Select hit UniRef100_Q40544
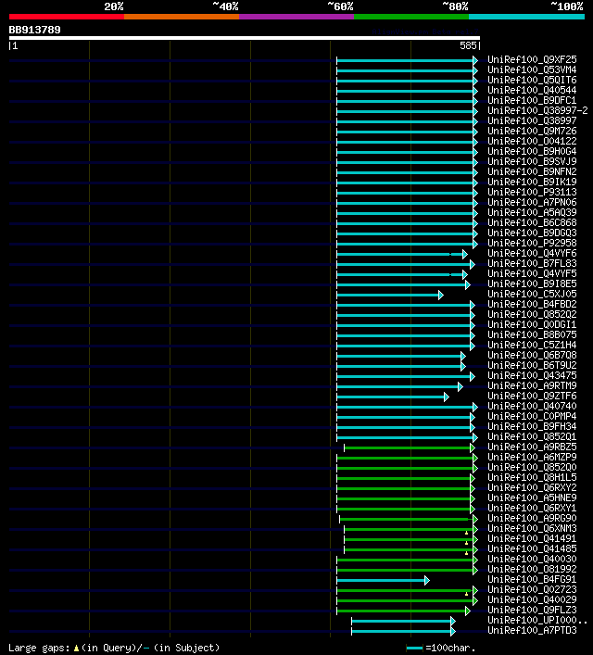Image resolution: width=593 pixels, height=655 pixels. point(532,90)
